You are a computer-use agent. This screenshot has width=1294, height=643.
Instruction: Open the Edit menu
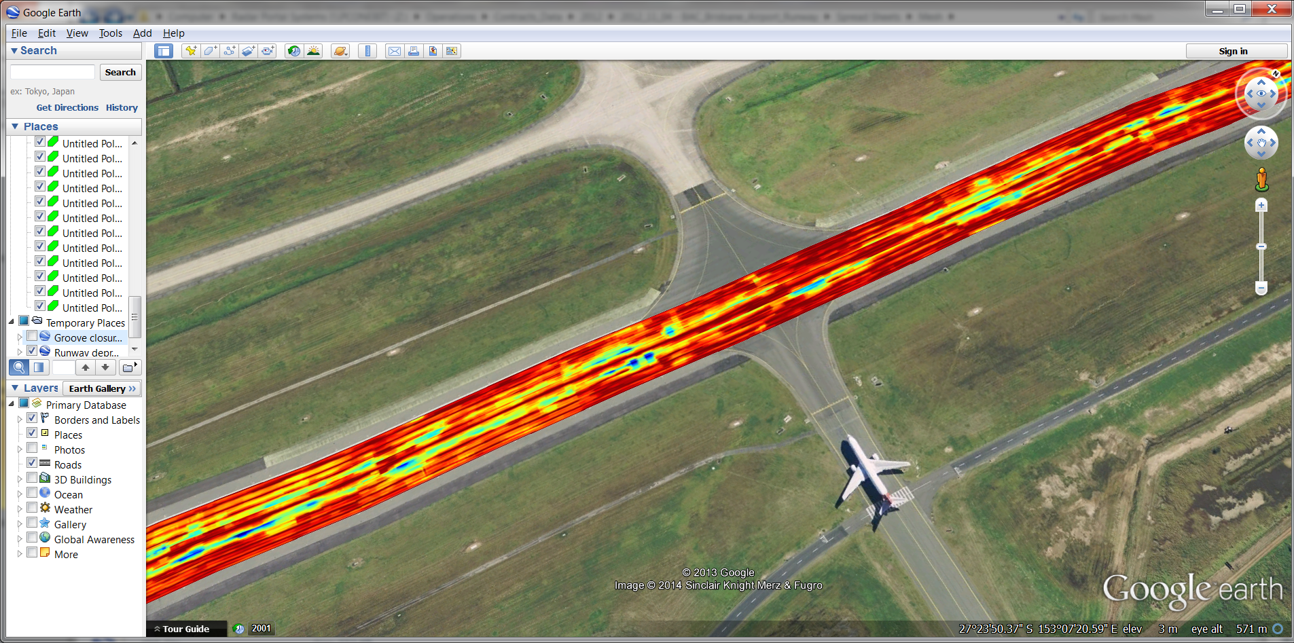(47, 33)
